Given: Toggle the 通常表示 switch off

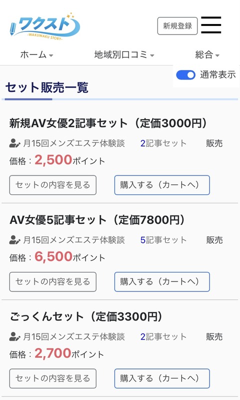Looking at the screenshot, I should tap(185, 75).
